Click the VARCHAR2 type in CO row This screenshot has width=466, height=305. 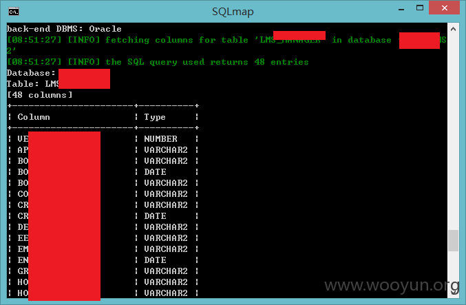[x=166, y=194]
